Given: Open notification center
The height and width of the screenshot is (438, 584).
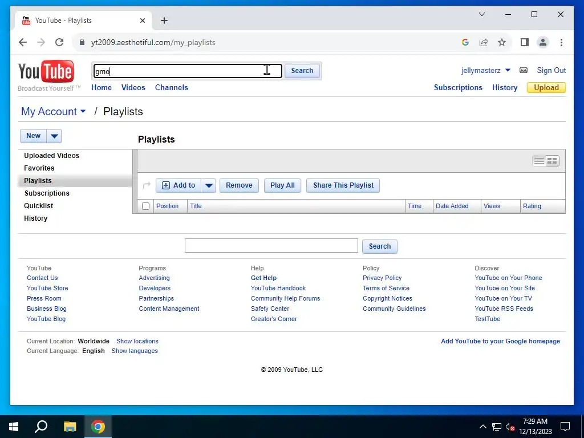Looking at the screenshot, I should 565,427.
